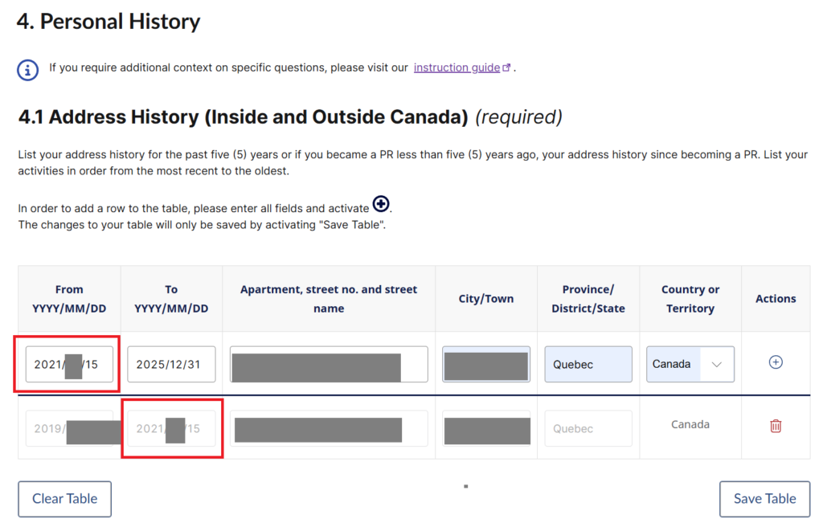823x531 pixels.
Task: Click the editable Quebec province field
Action: point(588,364)
